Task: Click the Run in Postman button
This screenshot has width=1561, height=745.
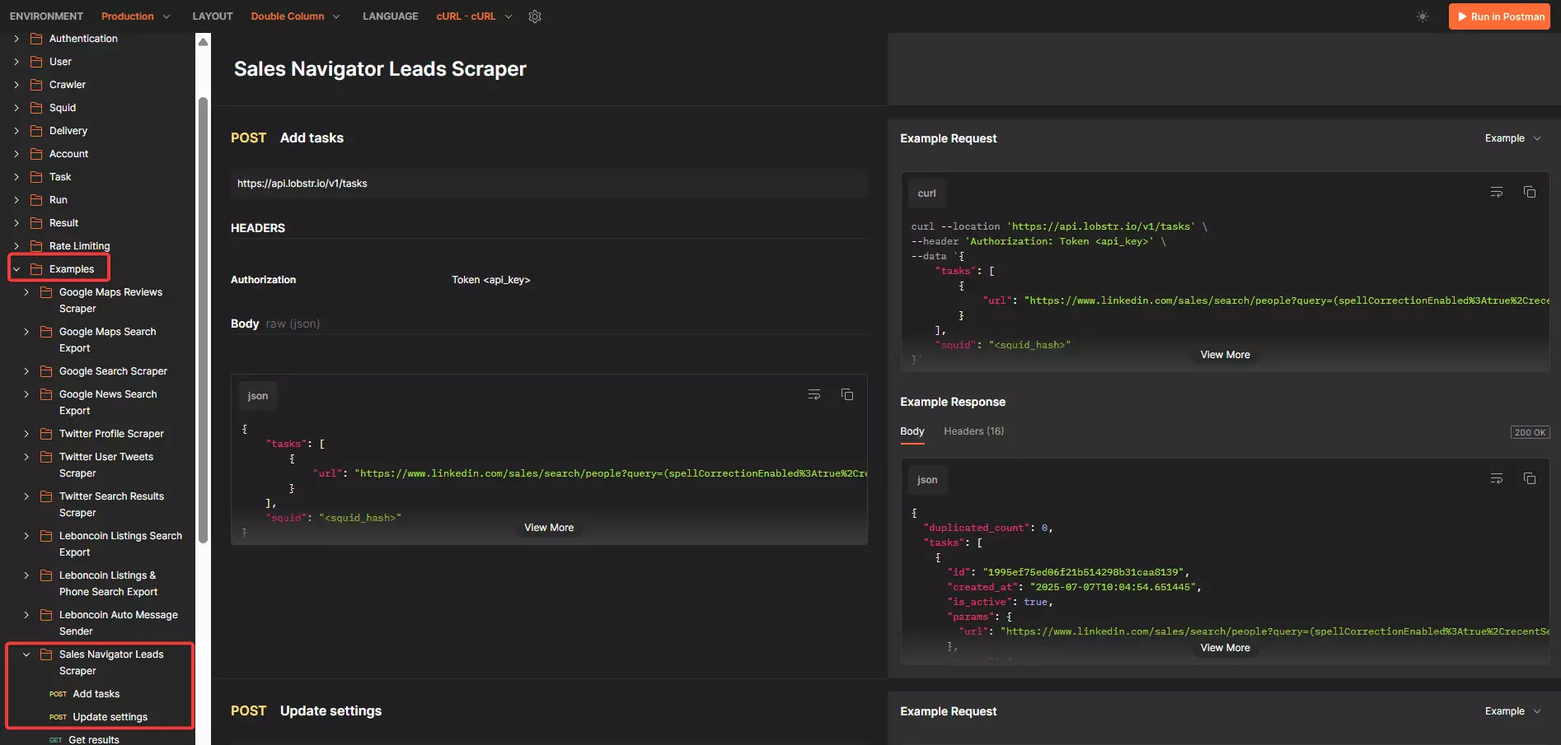Action: pos(1499,16)
